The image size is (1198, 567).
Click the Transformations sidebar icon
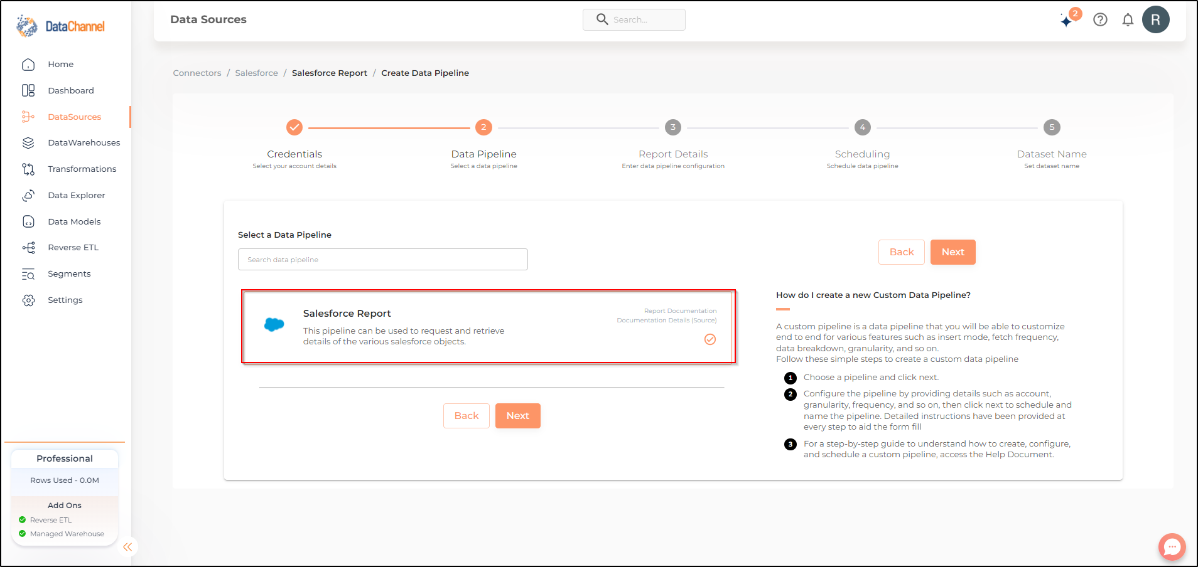click(x=28, y=169)
